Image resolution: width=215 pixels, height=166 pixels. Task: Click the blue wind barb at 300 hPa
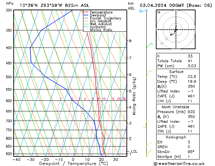click(x=143, y=11)
